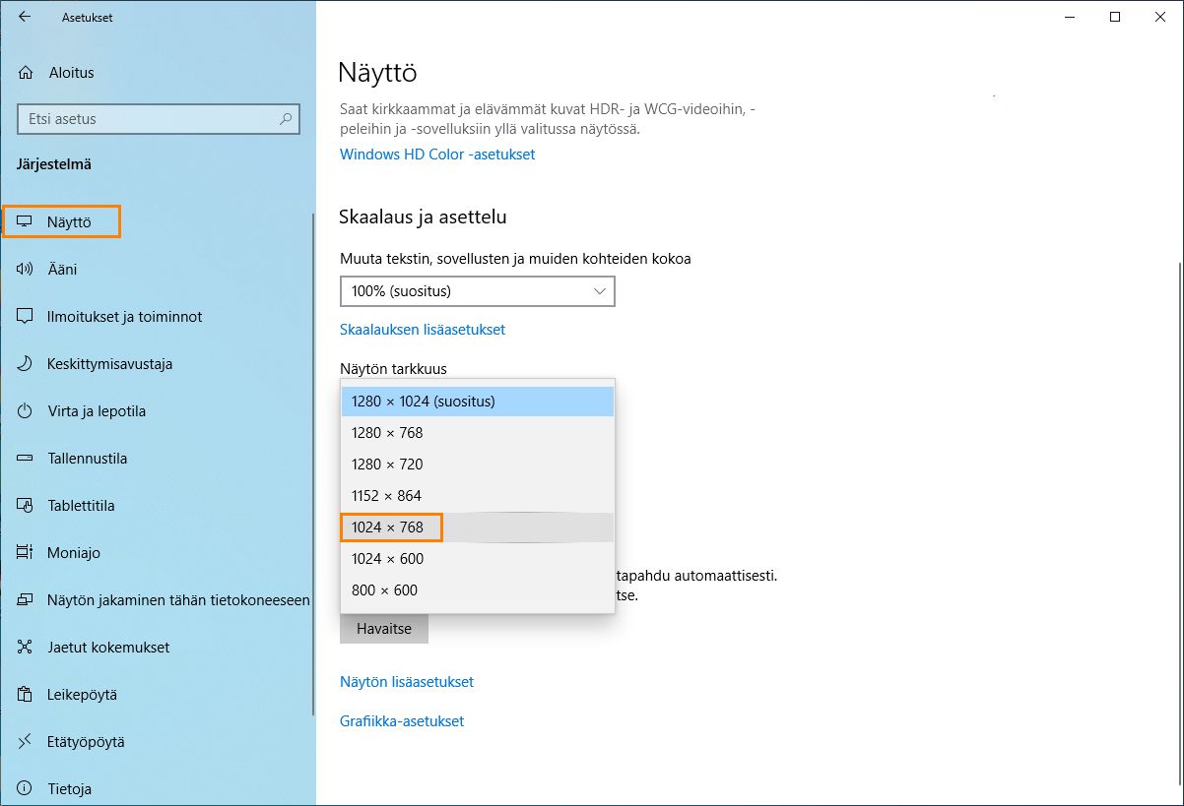1184x806 pixels.
Task: Click the Tallennustila storage icon
Action: coord(26,459)
